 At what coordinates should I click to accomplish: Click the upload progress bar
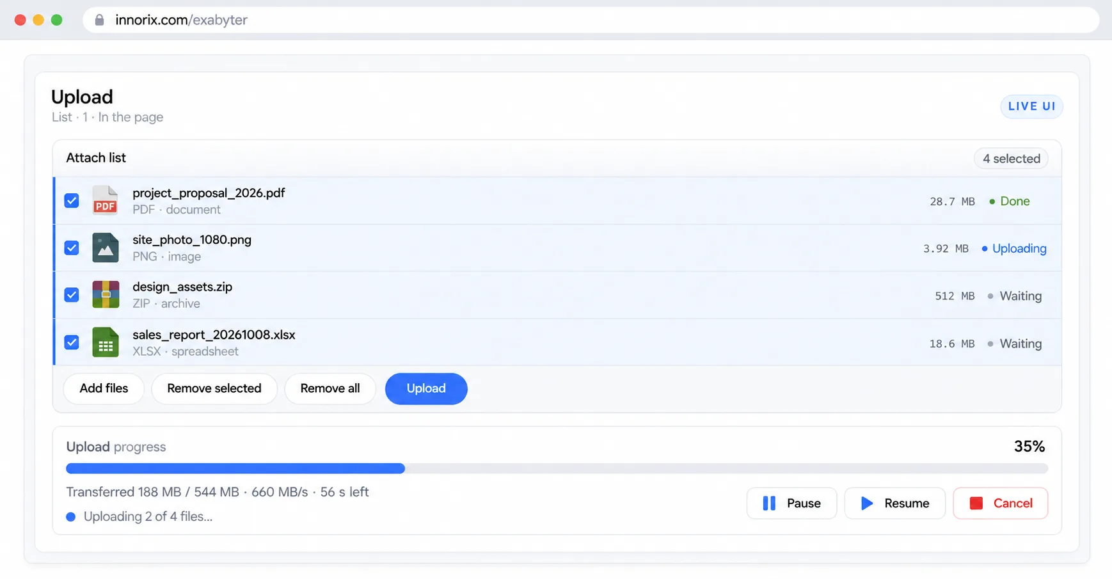pyautogui.click(x=557, y=469)
